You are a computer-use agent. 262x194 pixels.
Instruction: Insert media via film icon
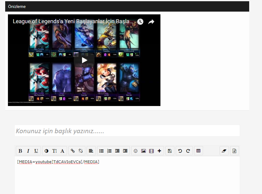coord(151,151)
